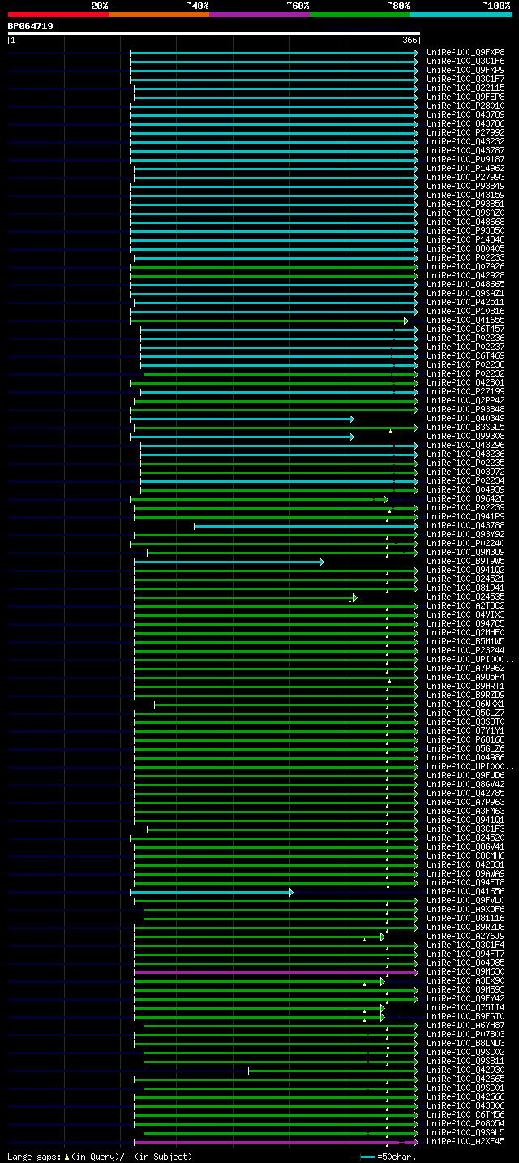Select the BP064719 query name label

pyautogui.click(x=31, y=26)
